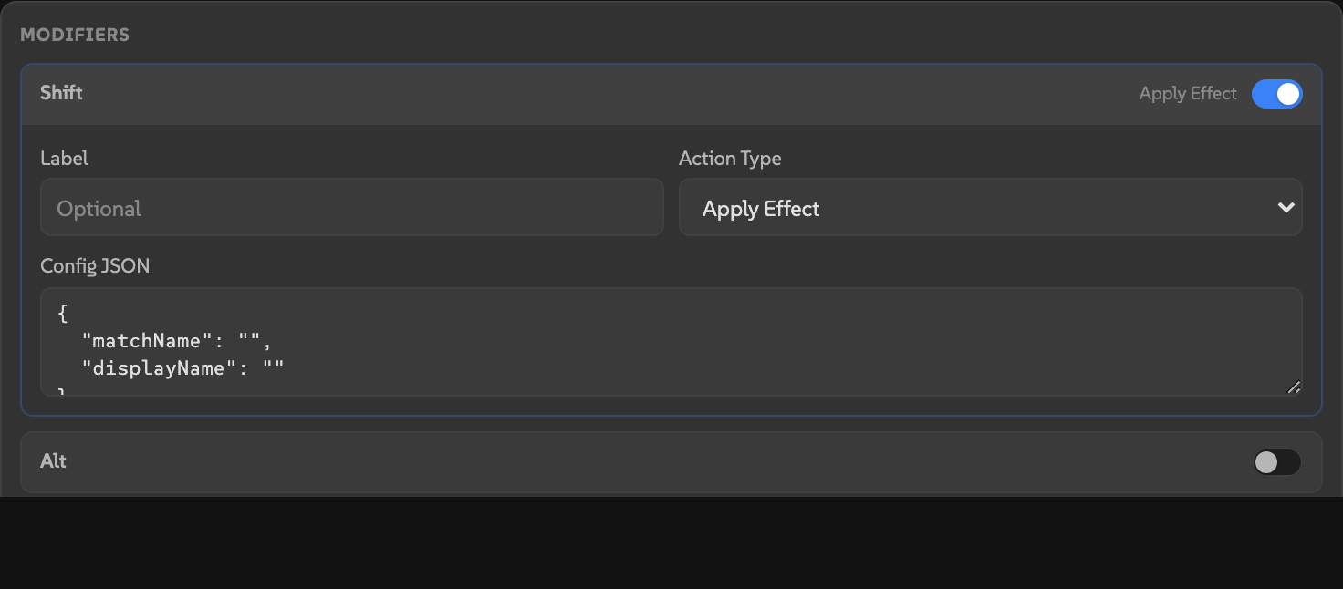Click the Alt label text
The image size is (1343, 589).
click(53, 461)
